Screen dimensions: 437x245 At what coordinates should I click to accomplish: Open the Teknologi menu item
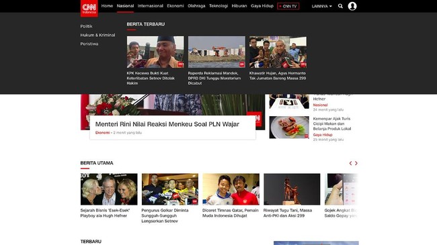[x=218, y=6]
